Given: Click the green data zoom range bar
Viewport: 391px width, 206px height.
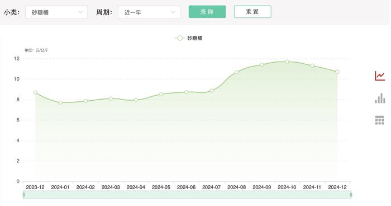Looking at the screenshot, I should [x=187, y=194].
